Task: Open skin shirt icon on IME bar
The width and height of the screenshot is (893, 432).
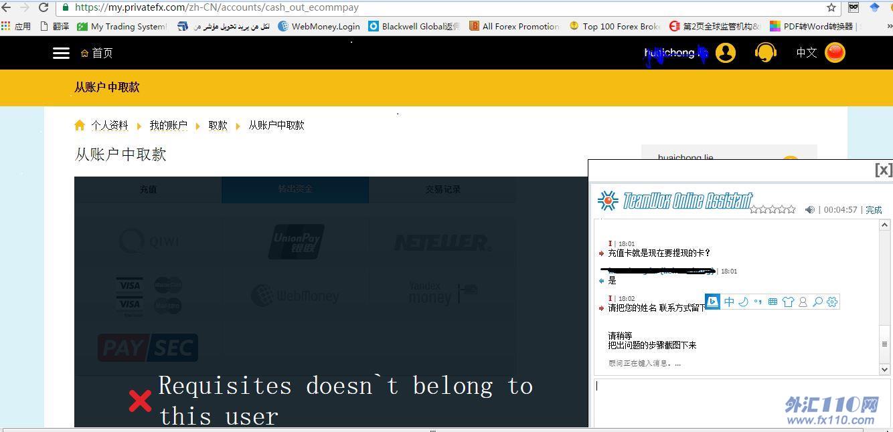Action: [788, 302]
